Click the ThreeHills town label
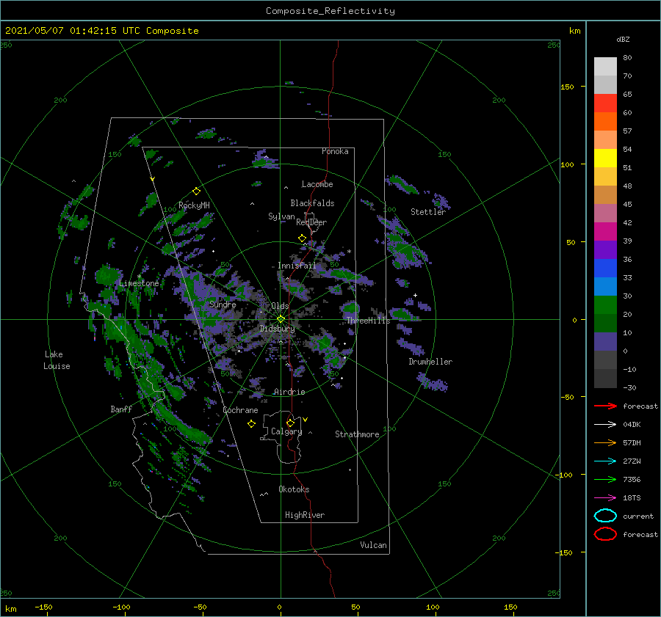Screen dimensions: 661x617 tap(368, 321)
